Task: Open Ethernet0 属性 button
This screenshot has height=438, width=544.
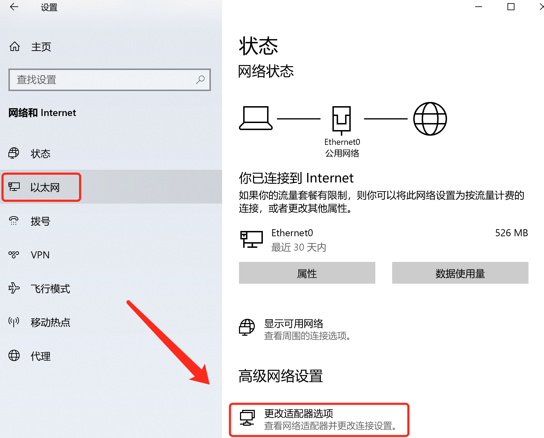Action: click(x=307, y=273)
